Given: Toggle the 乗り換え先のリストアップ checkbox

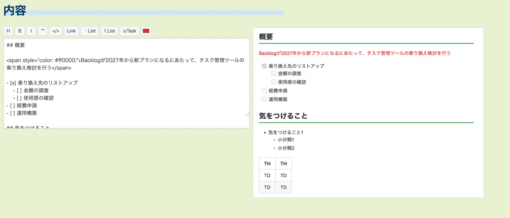Looking at the screenshot, I should click(264, 66).
